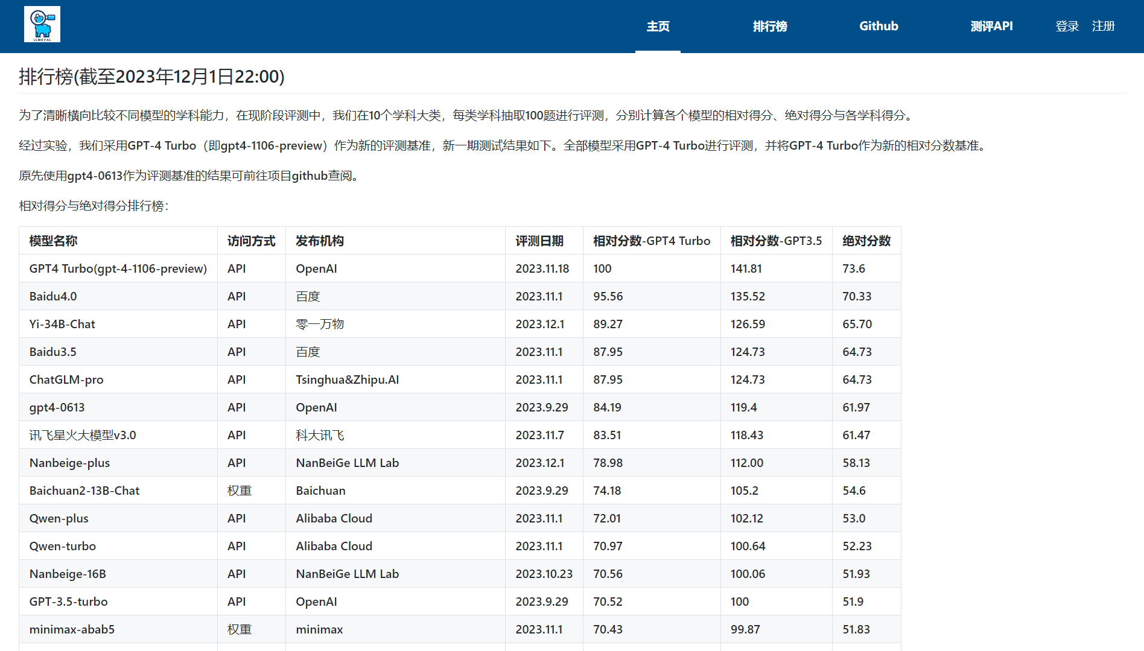
Task: Click the 权重 access cell for minimax-abab5
Action: [252, 629]
